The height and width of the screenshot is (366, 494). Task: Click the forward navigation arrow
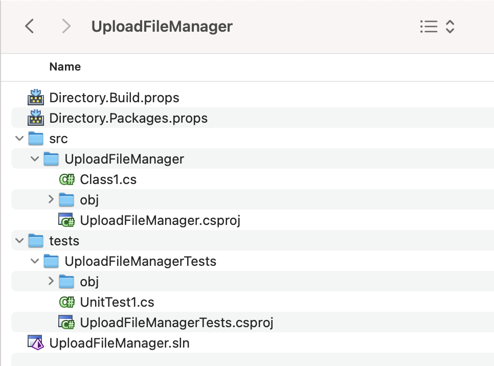click(66, 26)
